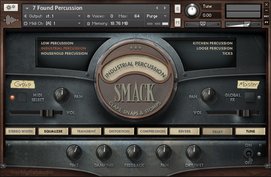The width and height of the screenshot is (271, 177).
Task: Select Low Percussion group
Action: (57, 43)
